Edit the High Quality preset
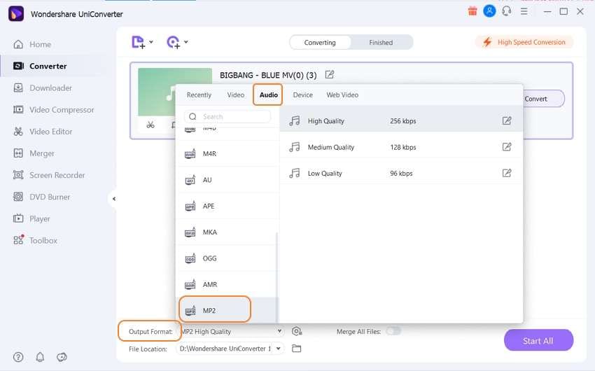 (507, 121)
